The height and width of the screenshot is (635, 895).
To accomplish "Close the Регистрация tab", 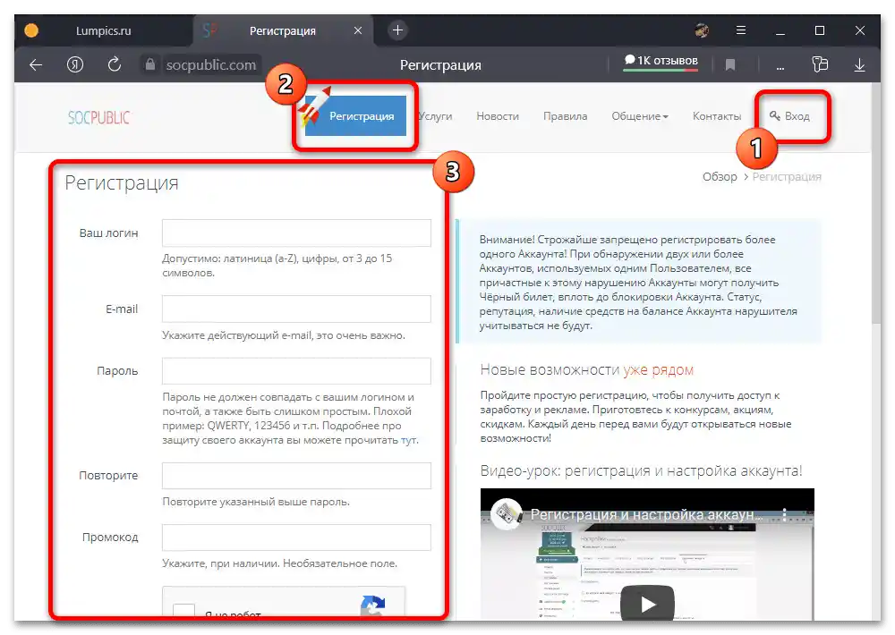I will click(358, 30).
